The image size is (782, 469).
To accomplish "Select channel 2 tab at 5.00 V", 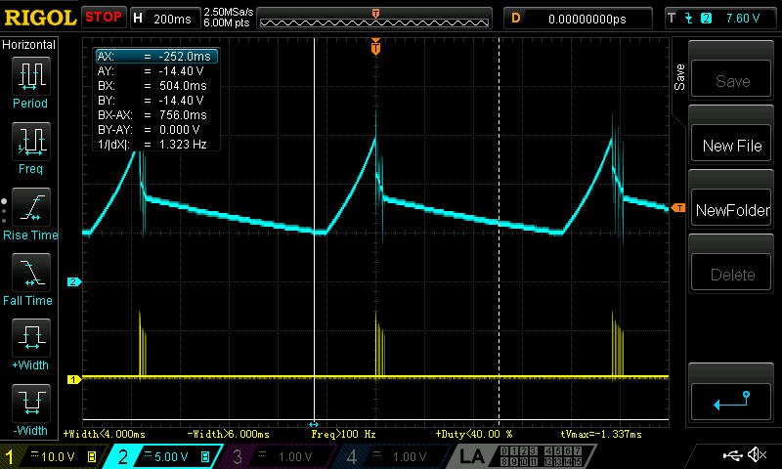I will 164,456.
